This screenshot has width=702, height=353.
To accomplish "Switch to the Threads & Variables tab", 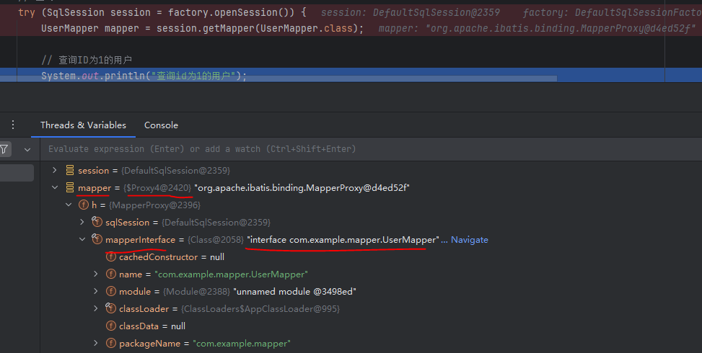I will coord(83,125).
